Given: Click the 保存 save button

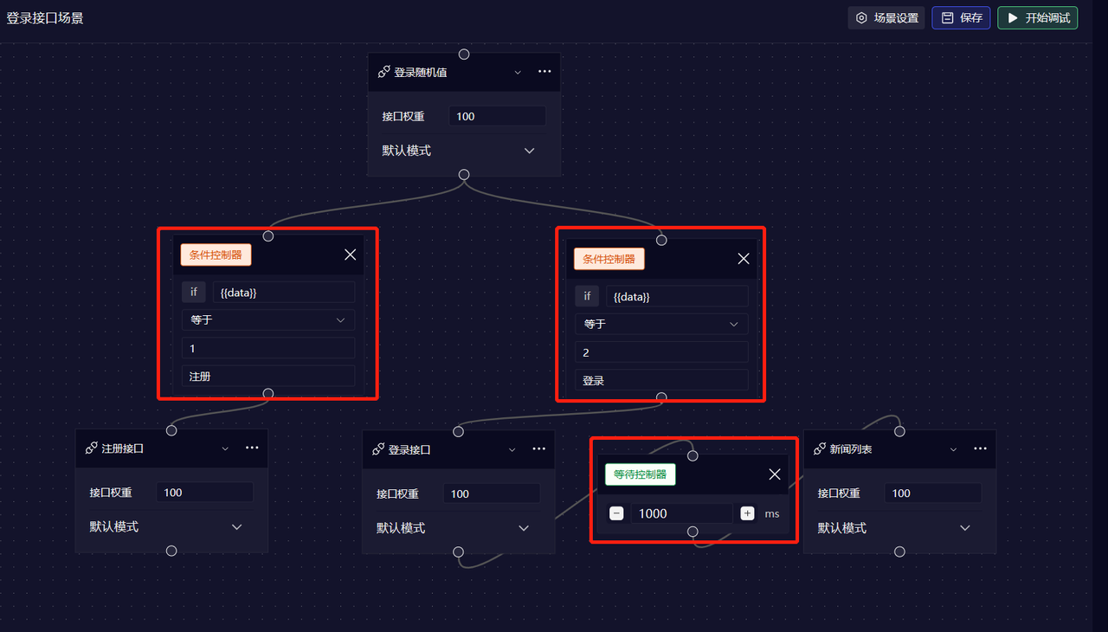Looking at the screenshot, I should [x=961, y=17].
